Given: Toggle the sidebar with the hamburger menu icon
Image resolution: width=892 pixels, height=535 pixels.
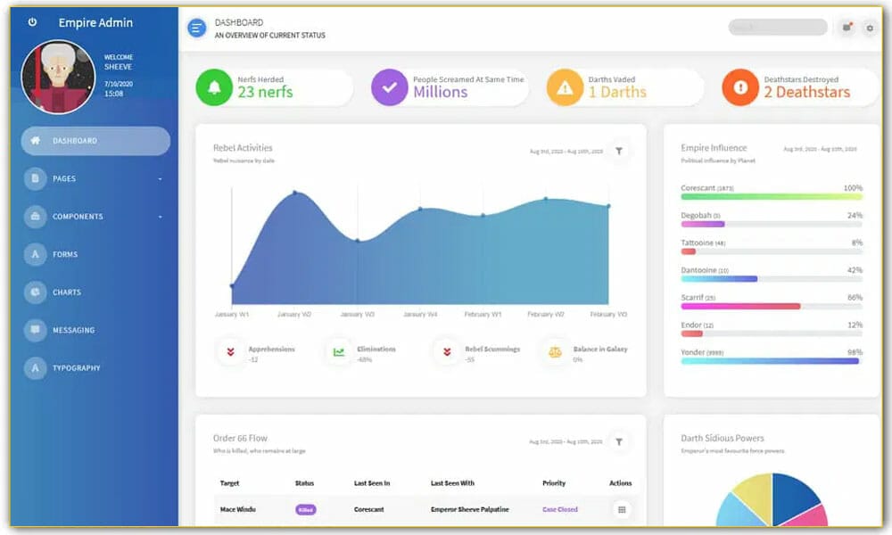Looking at the screenshot, I should (x=197, y=28).
